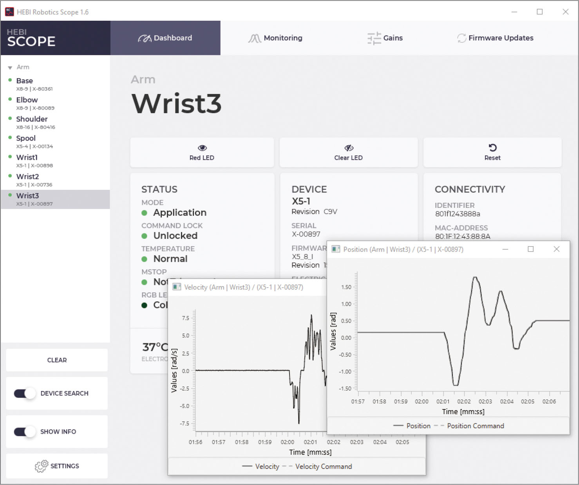Click the Reset button
This screenshot has width=579, height=485.
coord(492,152)
